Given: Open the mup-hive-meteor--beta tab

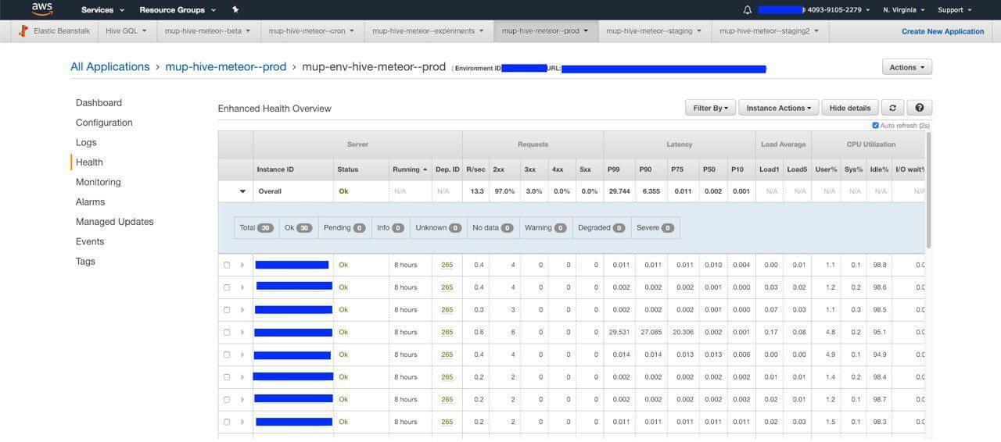Looking at the screenshot, I should [x=207, y=31].
